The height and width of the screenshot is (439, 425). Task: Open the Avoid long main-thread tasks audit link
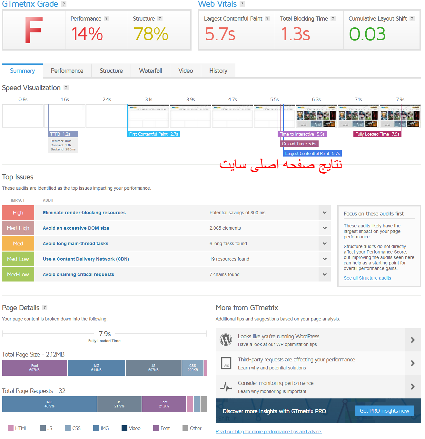[x=75, y=243]
